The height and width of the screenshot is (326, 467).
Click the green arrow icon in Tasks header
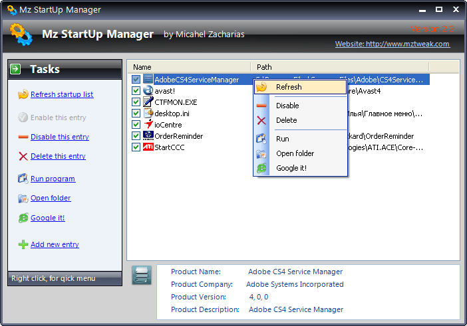(15, 69)
